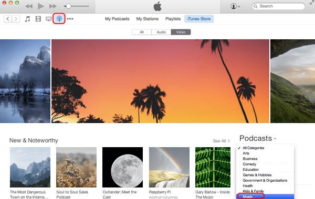The image size is (315, 199).
Task: Choose the All media filter
Action: [142, 32]
